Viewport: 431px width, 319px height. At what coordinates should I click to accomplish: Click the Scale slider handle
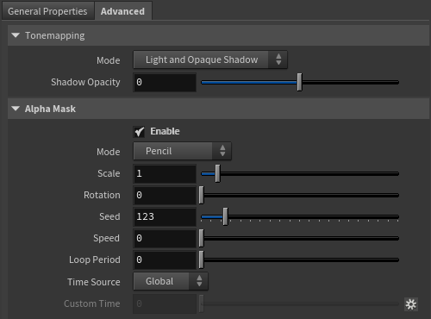coord(217,173)
